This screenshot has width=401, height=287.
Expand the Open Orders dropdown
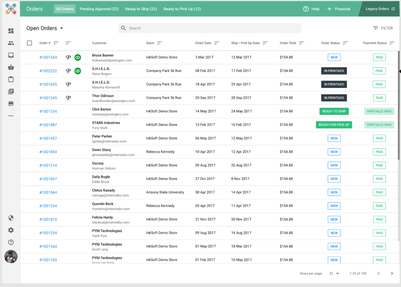coord(45,28)
